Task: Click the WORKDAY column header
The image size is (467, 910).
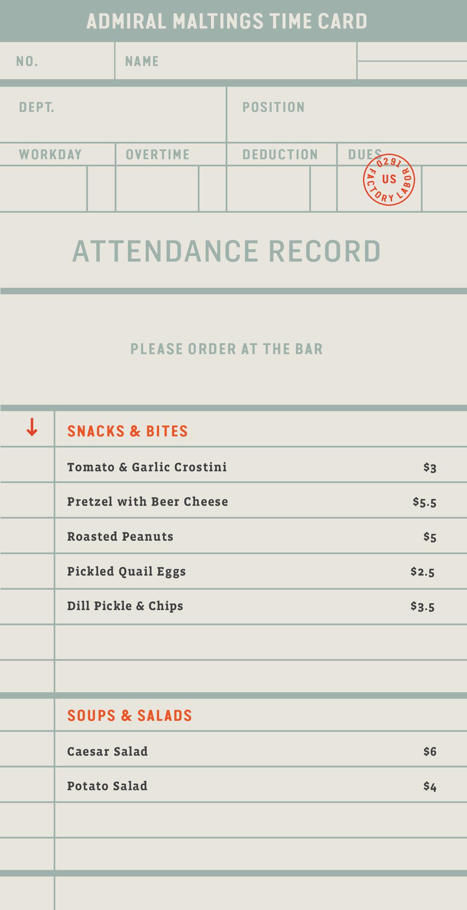Action: pyautogui.click(x=50, y=155)
